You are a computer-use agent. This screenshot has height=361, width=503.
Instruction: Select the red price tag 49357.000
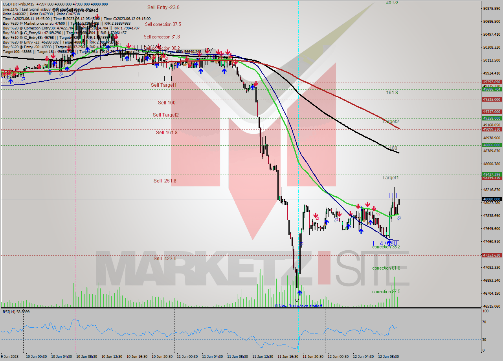pos(492,112)
